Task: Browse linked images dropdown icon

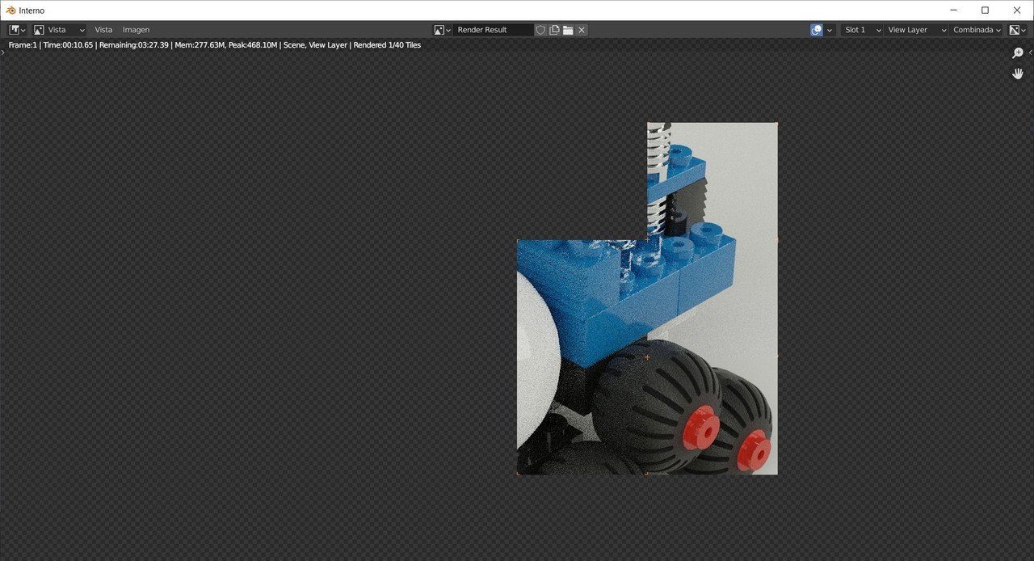Action: [442, 30]
